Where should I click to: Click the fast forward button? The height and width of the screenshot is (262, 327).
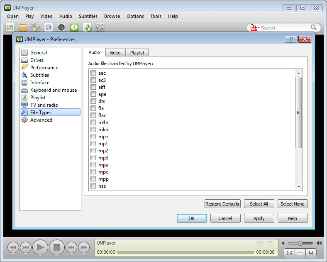(84, 247)
